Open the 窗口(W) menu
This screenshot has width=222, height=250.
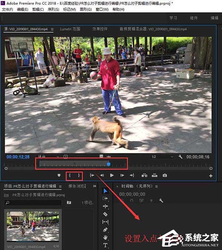[102, 10]
